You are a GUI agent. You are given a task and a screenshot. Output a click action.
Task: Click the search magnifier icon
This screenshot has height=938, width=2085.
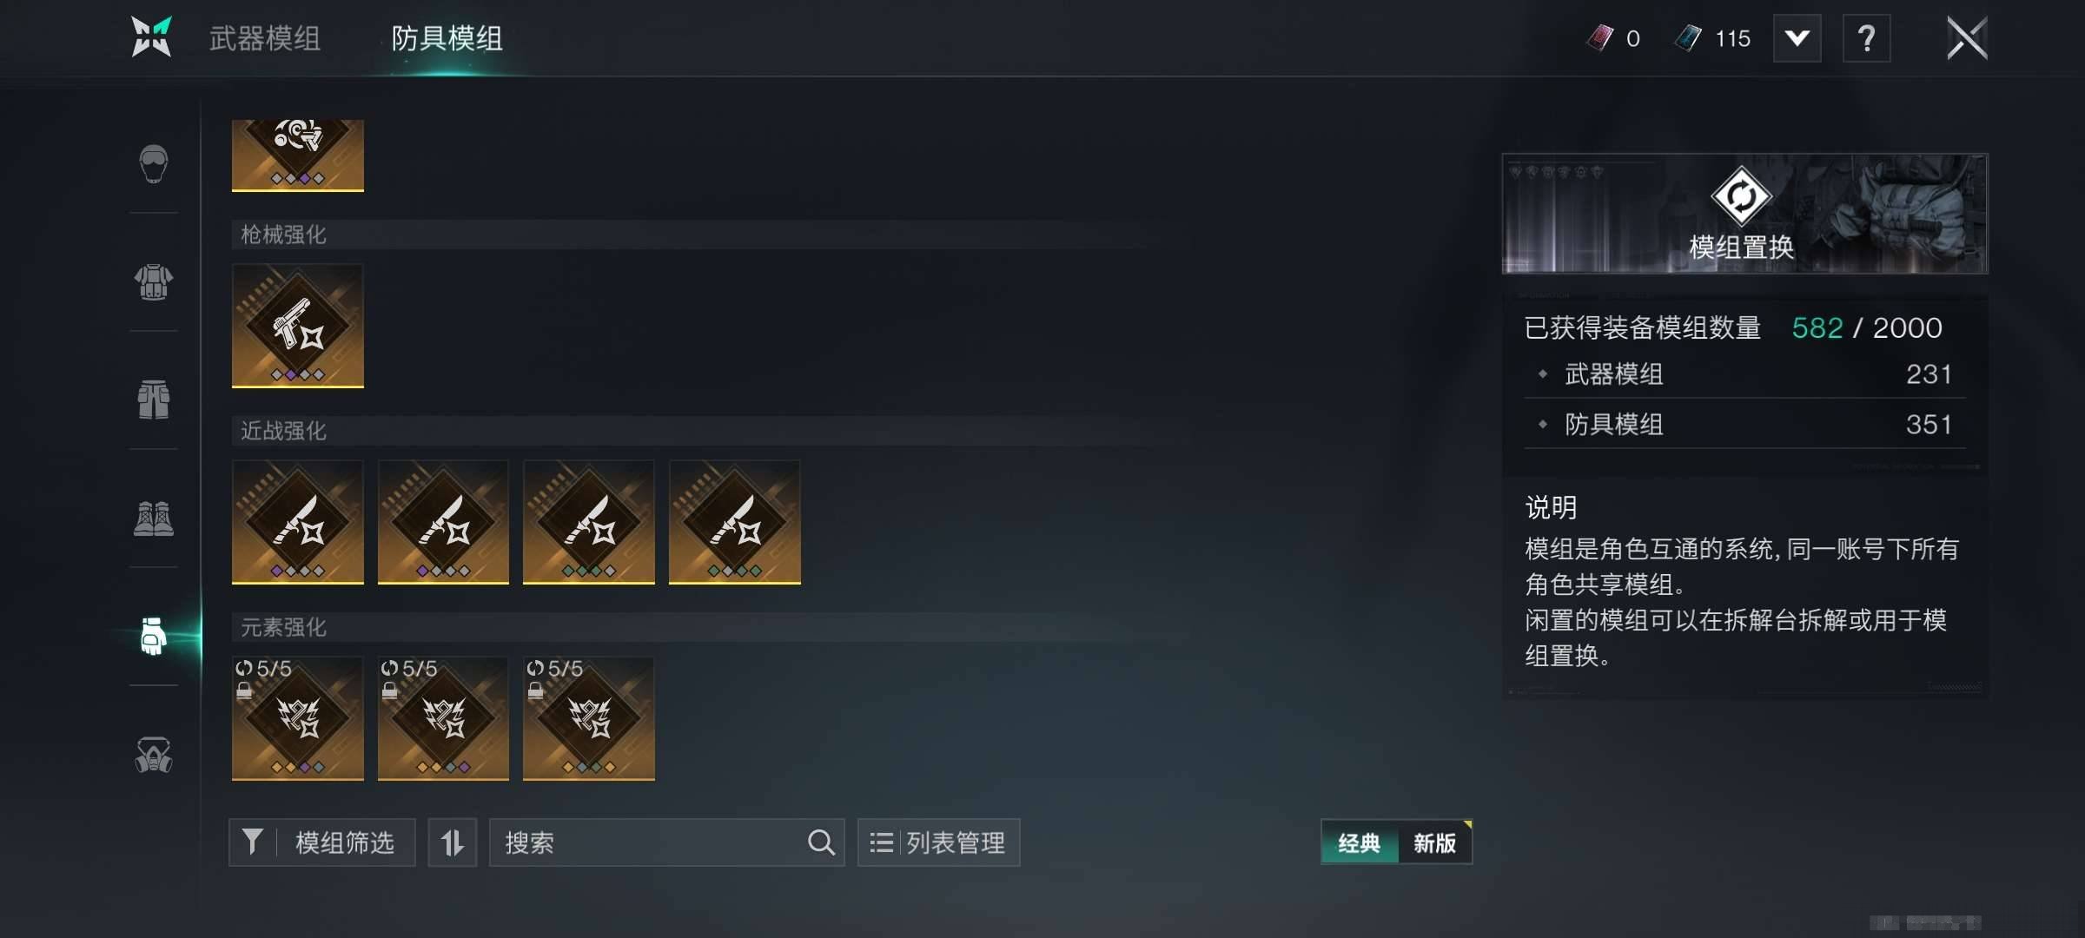coord(821,842)
